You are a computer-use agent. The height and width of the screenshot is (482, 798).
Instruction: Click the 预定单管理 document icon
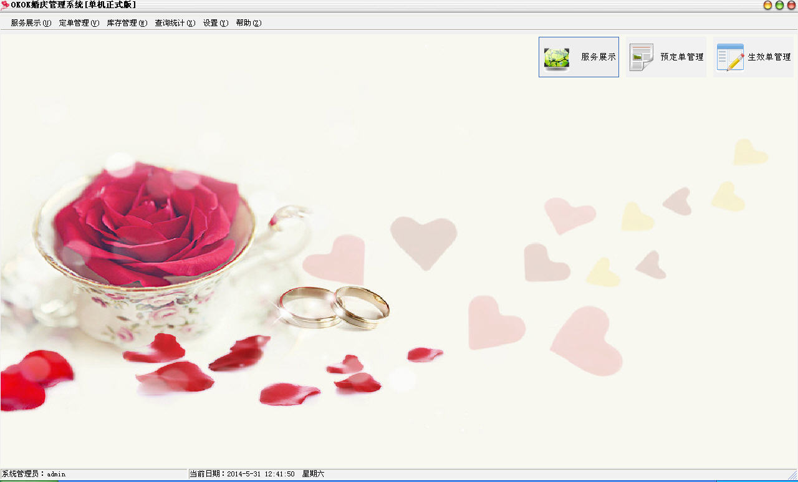tap(641, 57)
